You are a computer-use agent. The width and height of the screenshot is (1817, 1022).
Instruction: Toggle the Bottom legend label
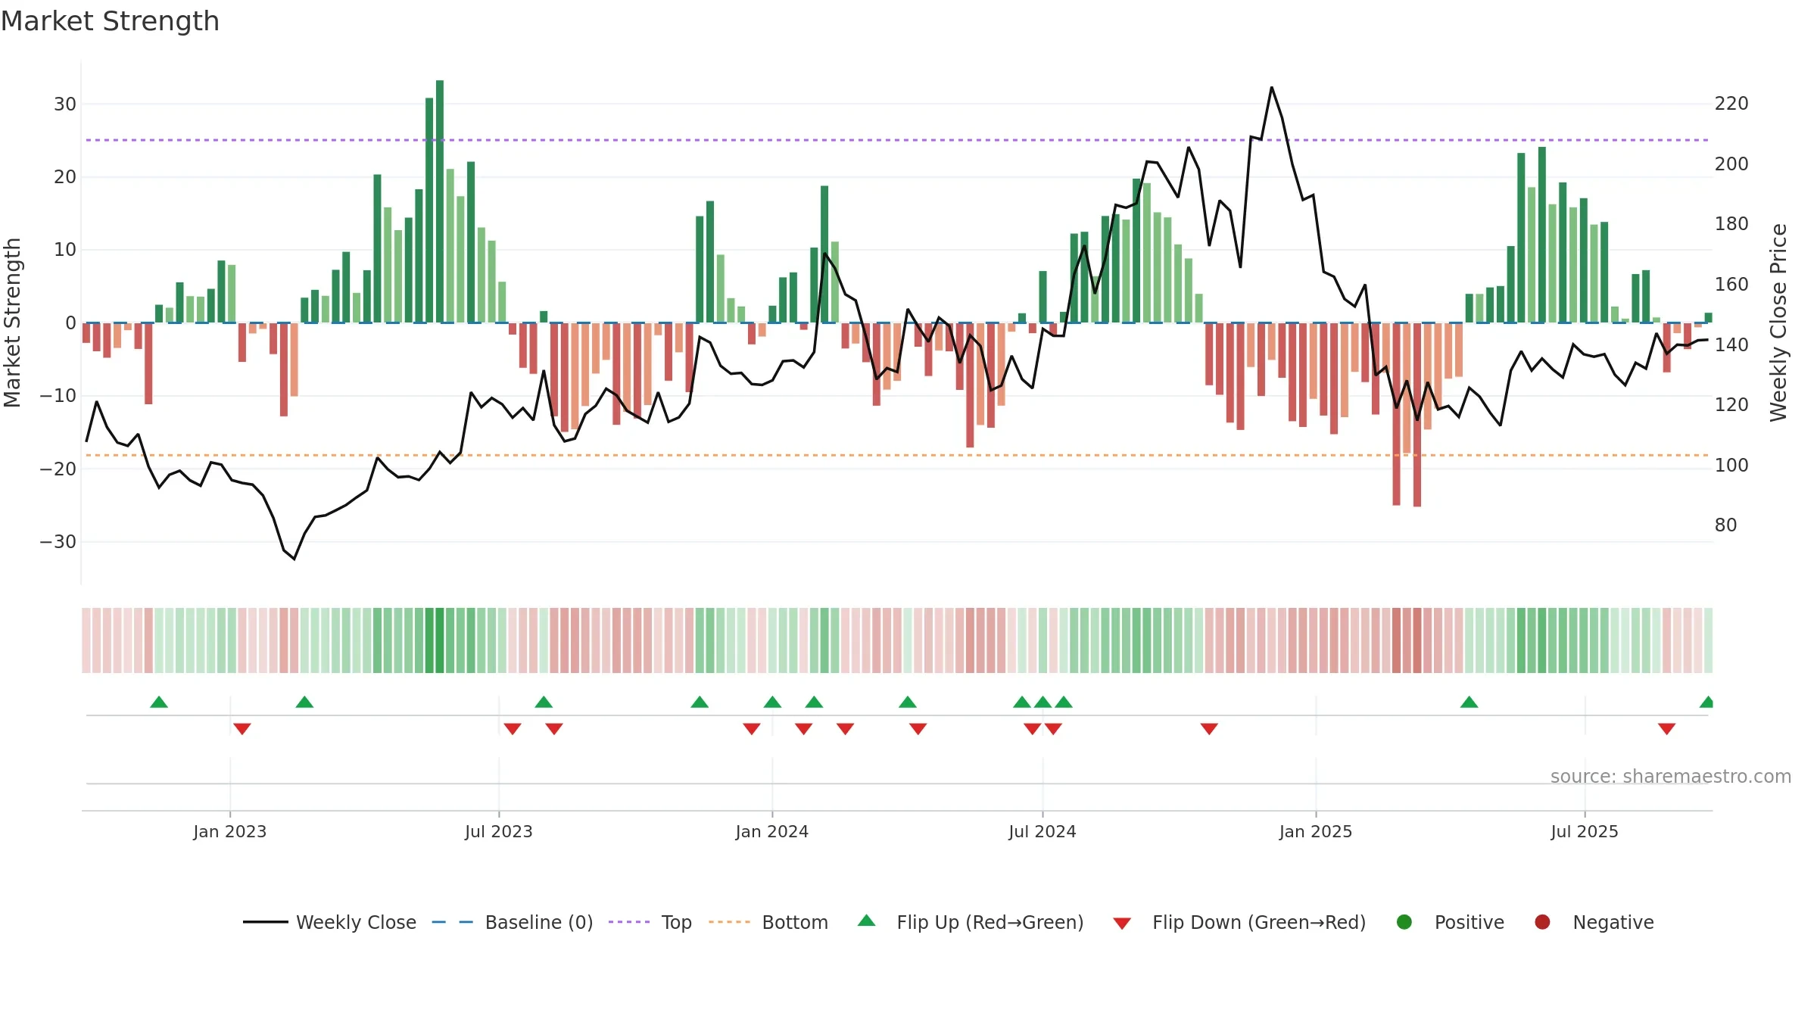coord(795,922)
